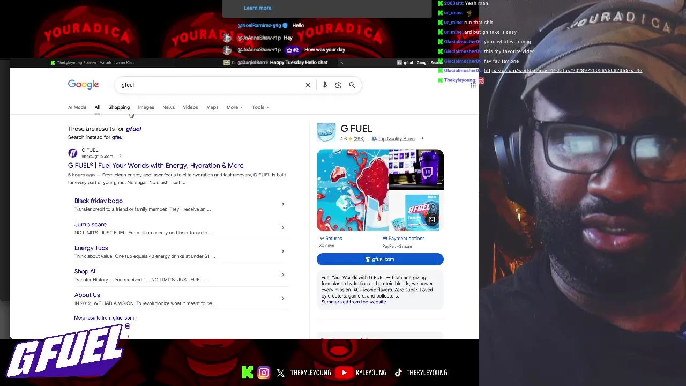Click NoelRamirez-g9g username in overlay chat
686x386 pixels.
pos(259,26)
